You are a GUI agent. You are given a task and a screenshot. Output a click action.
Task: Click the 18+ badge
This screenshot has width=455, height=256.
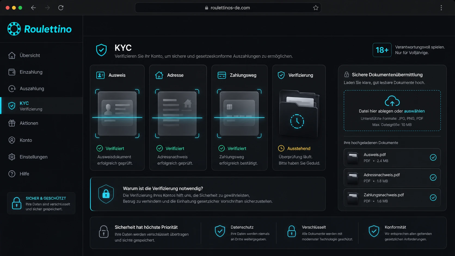point(382,50)
